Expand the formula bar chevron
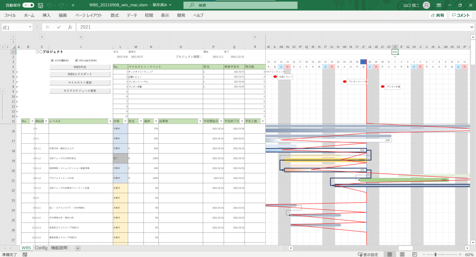The height and width of the screenshot is (257, 476). 472,27
